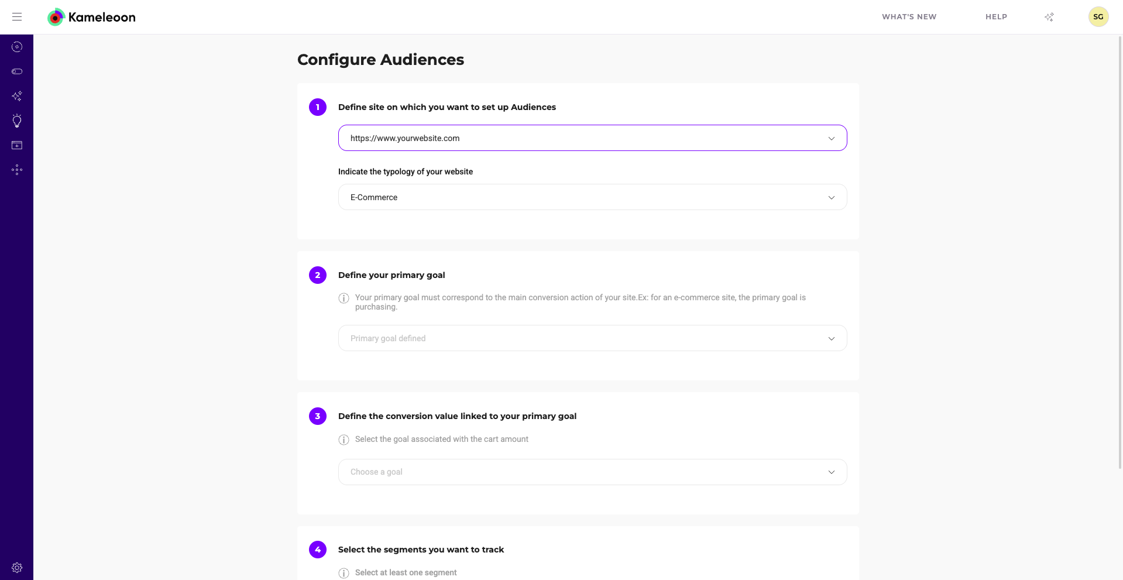Click the sparkles icon in the sidebar
This screenshot has width=1123, height=580.
click(17, 96)
